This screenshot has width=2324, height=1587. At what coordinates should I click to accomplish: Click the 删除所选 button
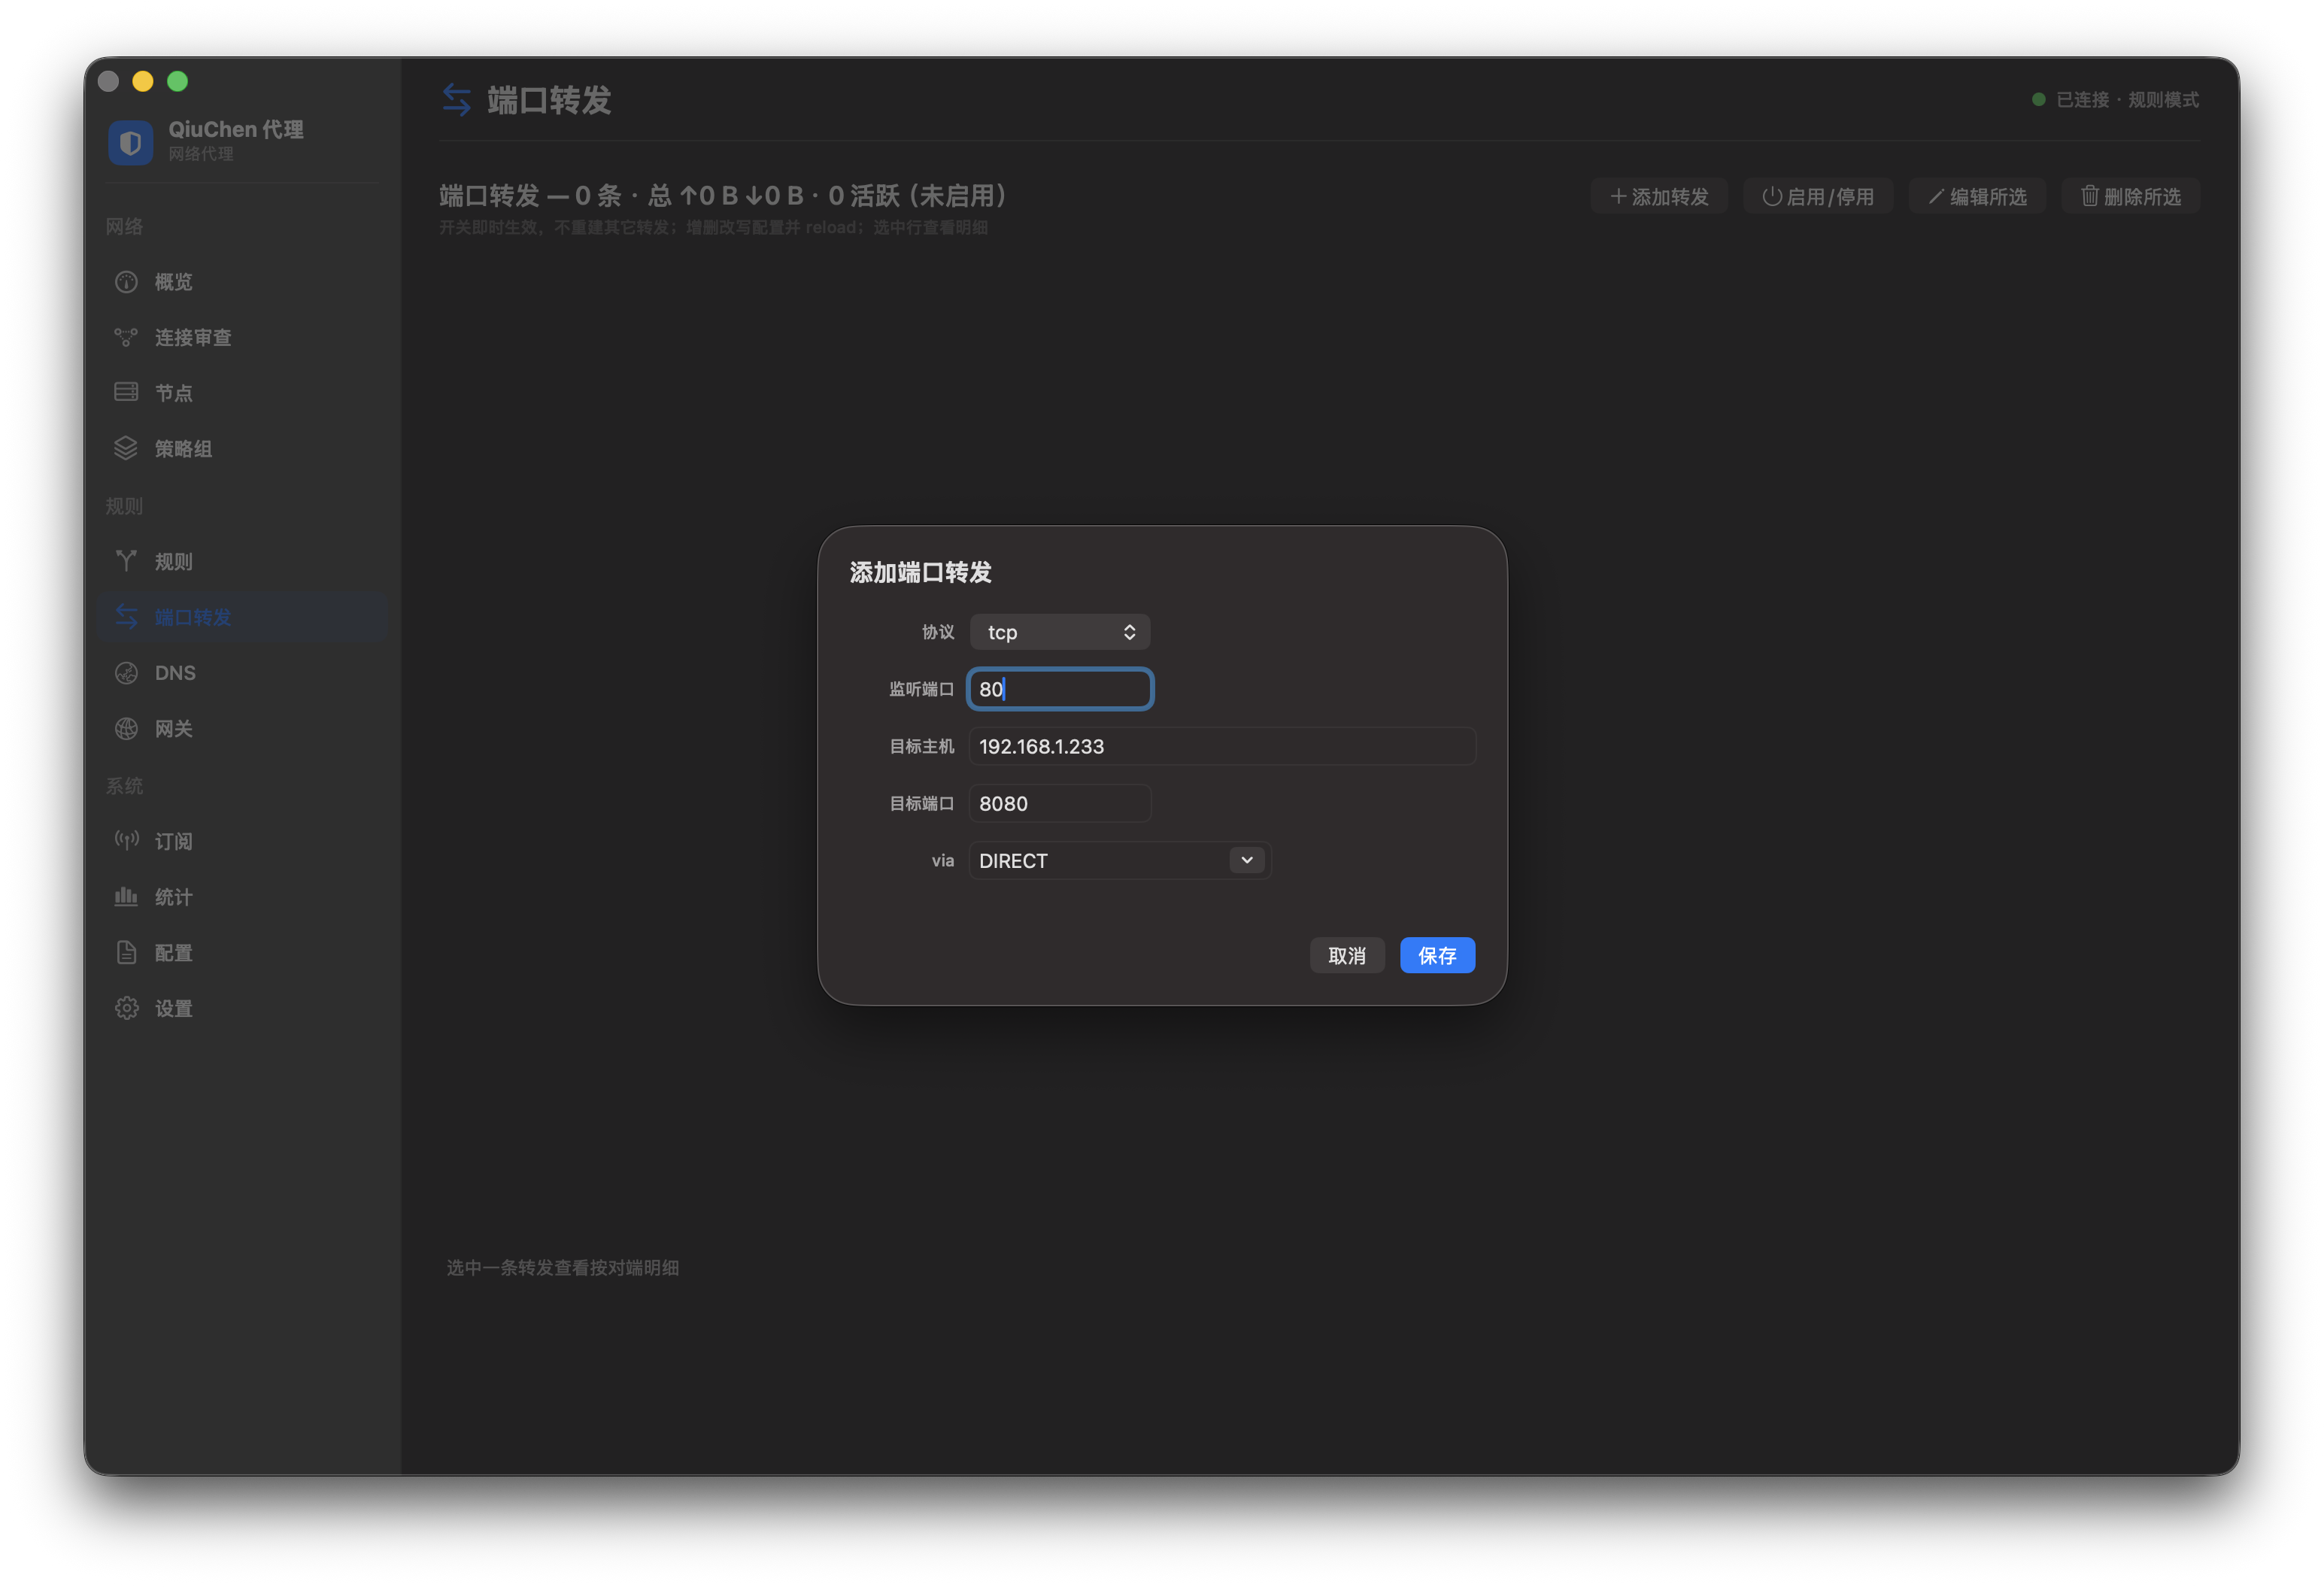2130,196
